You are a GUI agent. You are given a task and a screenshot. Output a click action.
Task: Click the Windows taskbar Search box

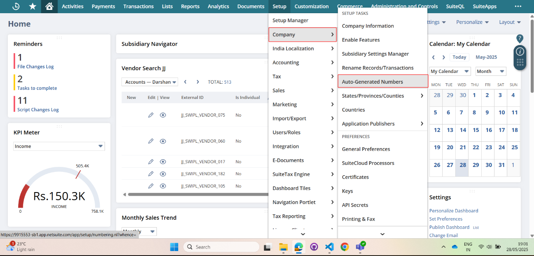click(x=222, y=247)
